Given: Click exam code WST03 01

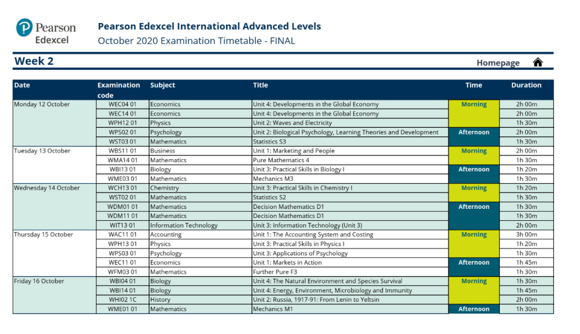Looking at the screenshot, I should [122, 142].
